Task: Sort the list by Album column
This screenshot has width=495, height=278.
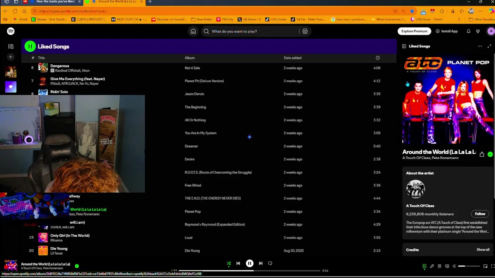Action: tap(189, 58)
